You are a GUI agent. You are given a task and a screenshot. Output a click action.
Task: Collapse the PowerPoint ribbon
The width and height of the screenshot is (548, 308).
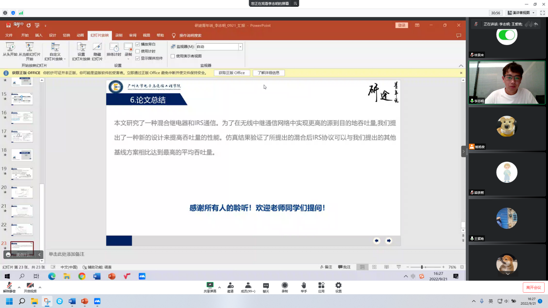tap(461, 65)
